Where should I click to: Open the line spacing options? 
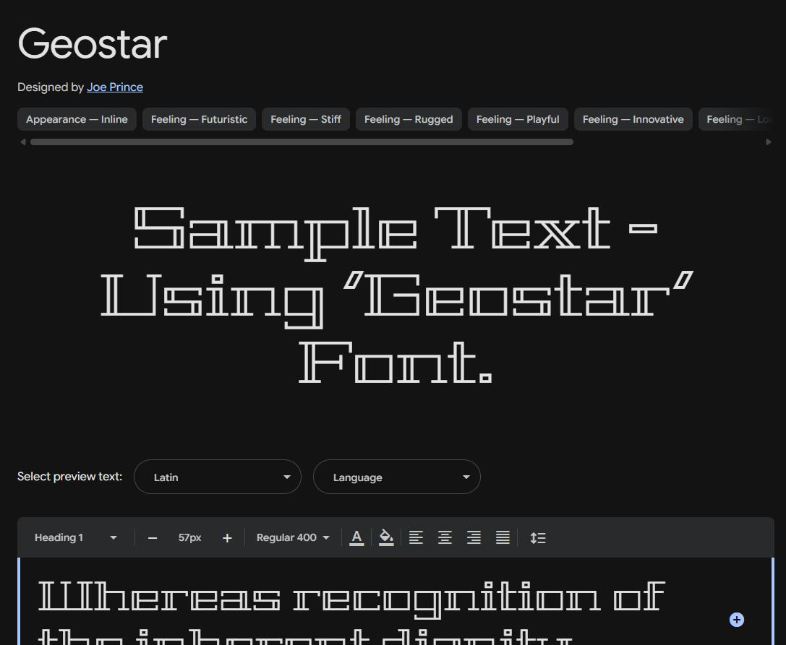coord(538,538)
